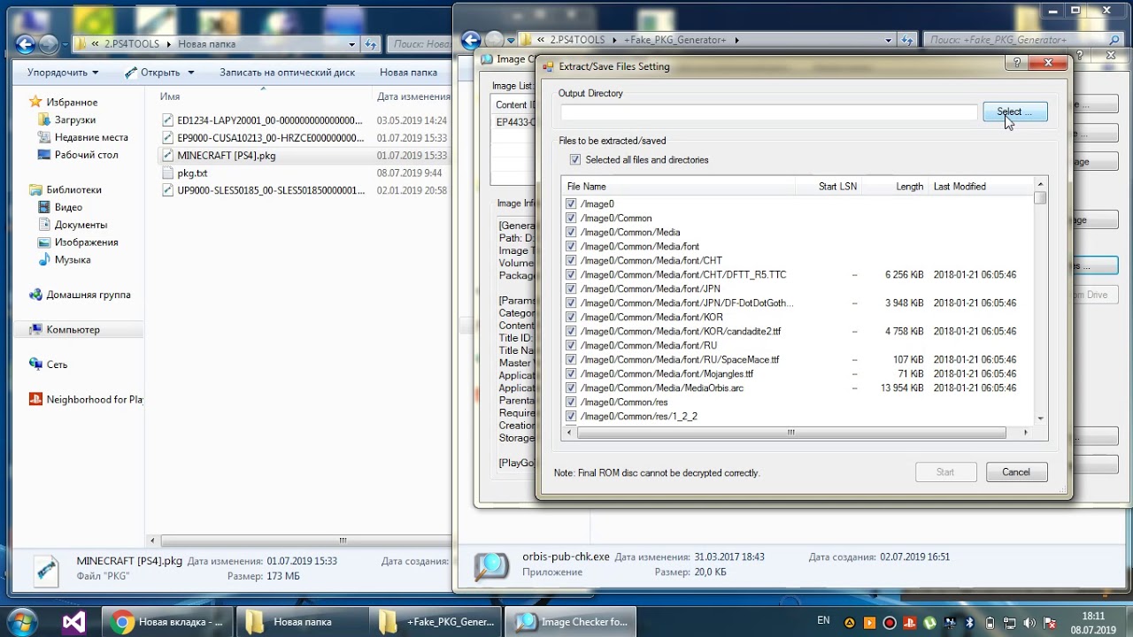Expand the Открыть dropdown arrow

(190, 73)
